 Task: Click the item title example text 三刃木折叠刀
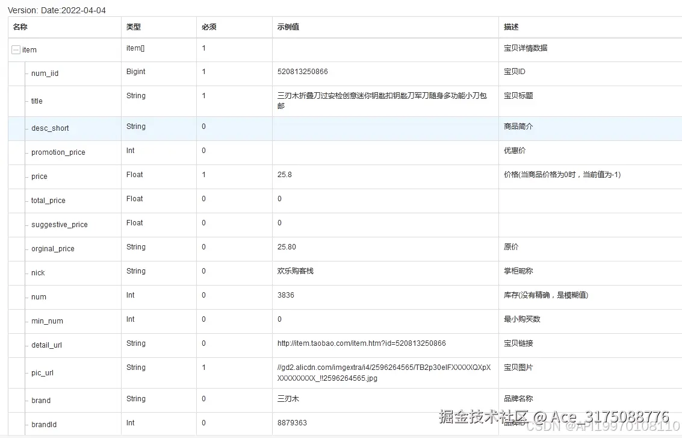[382, 101]
